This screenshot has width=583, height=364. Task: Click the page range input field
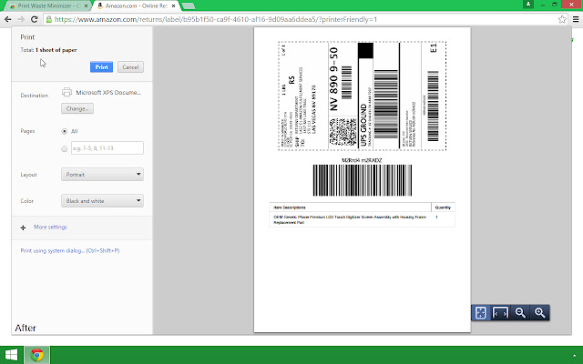point(107,147)
